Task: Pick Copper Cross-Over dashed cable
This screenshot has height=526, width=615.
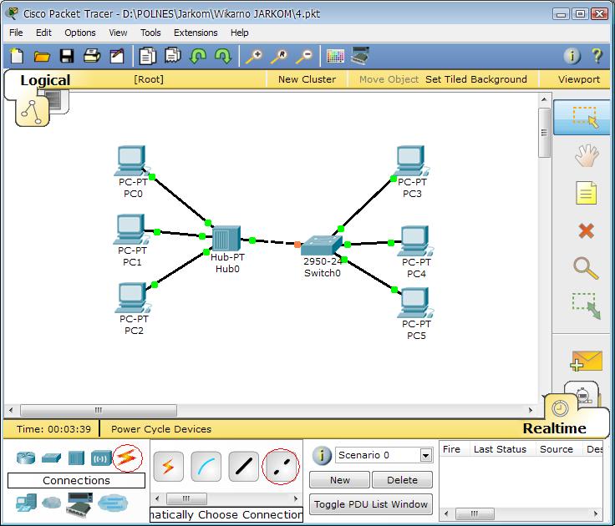Action: point(281,467)
